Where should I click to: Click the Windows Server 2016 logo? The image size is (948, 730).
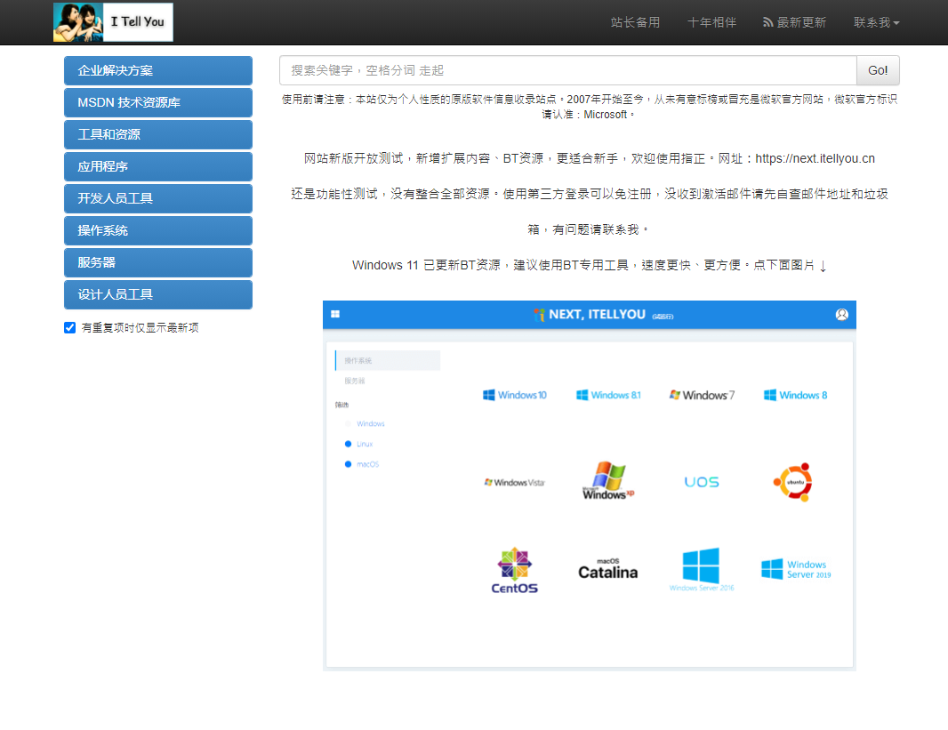pyautogui.click(x=702, y=569)
